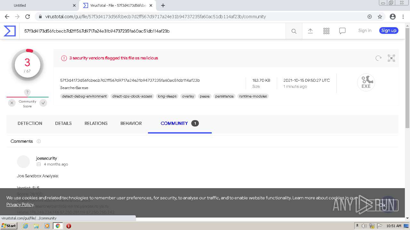Click the reanalyze refresh icon

pyautogui.click(x=378, y=58)
